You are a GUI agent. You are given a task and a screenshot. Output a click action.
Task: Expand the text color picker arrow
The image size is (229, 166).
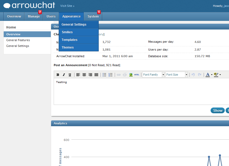click(x=212, y=75)
